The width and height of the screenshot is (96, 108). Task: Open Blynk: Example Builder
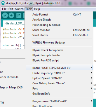tap(59, 55)
